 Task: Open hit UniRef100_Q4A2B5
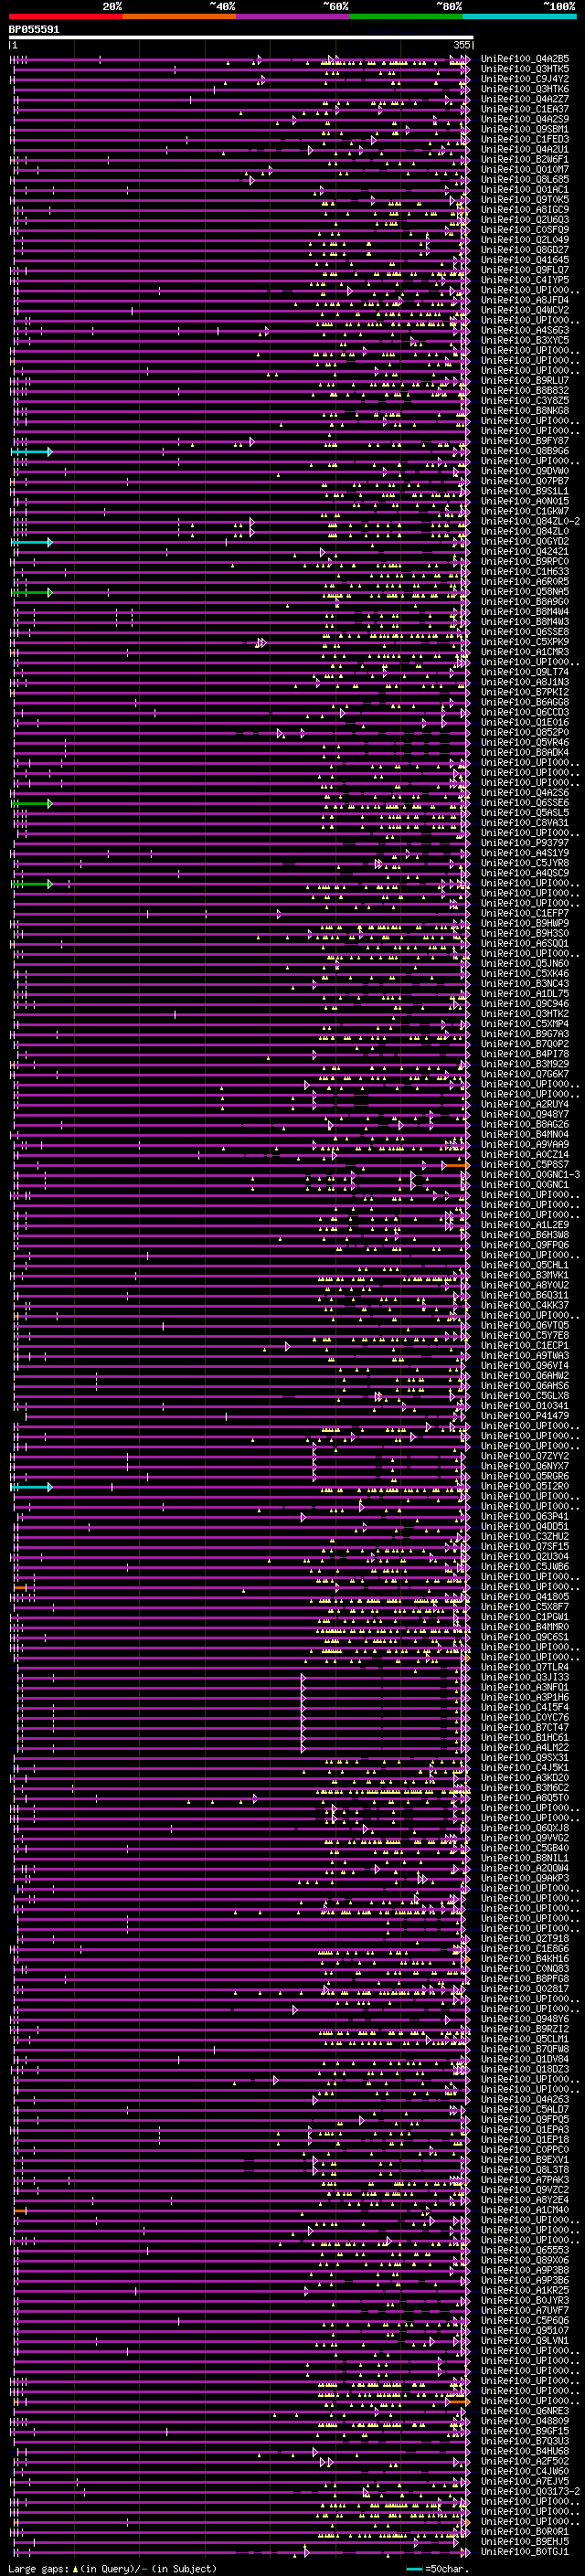pos(525,59)
